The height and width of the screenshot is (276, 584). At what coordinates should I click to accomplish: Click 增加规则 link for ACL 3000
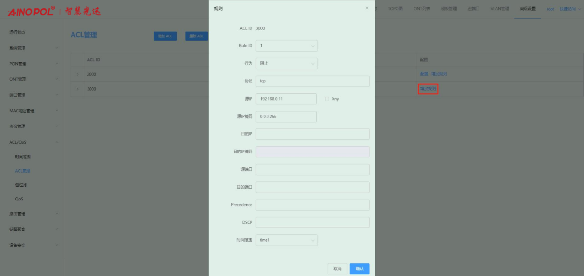(x=428, y=89)
